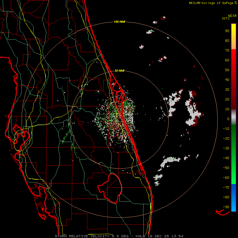The height and width of the screenshot is (238, 238).
Task: Click the -70 knot value on the scale
Action: [226, 187]
